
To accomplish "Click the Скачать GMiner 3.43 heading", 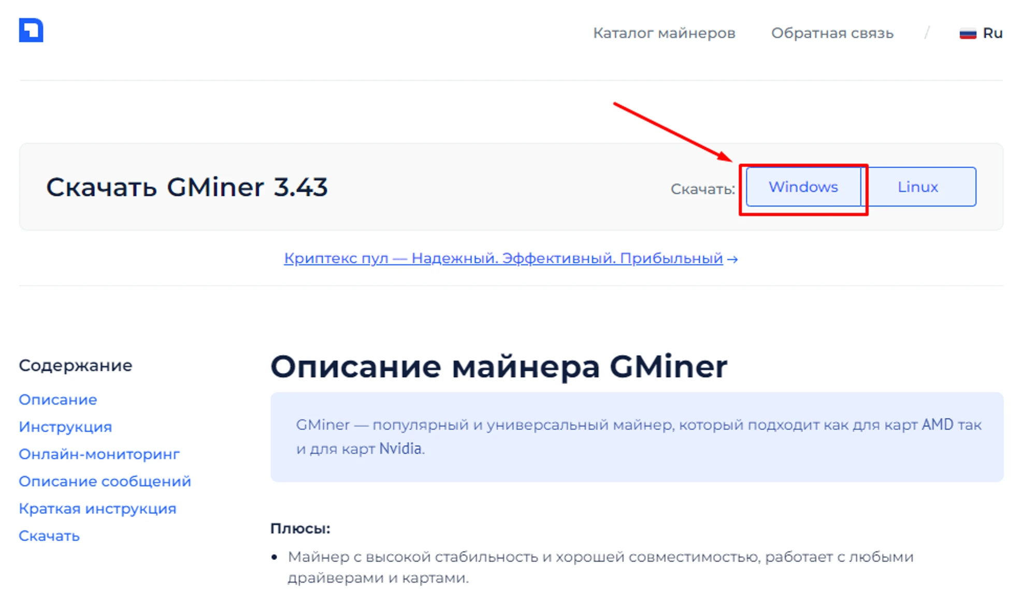I will pos(187,187).
